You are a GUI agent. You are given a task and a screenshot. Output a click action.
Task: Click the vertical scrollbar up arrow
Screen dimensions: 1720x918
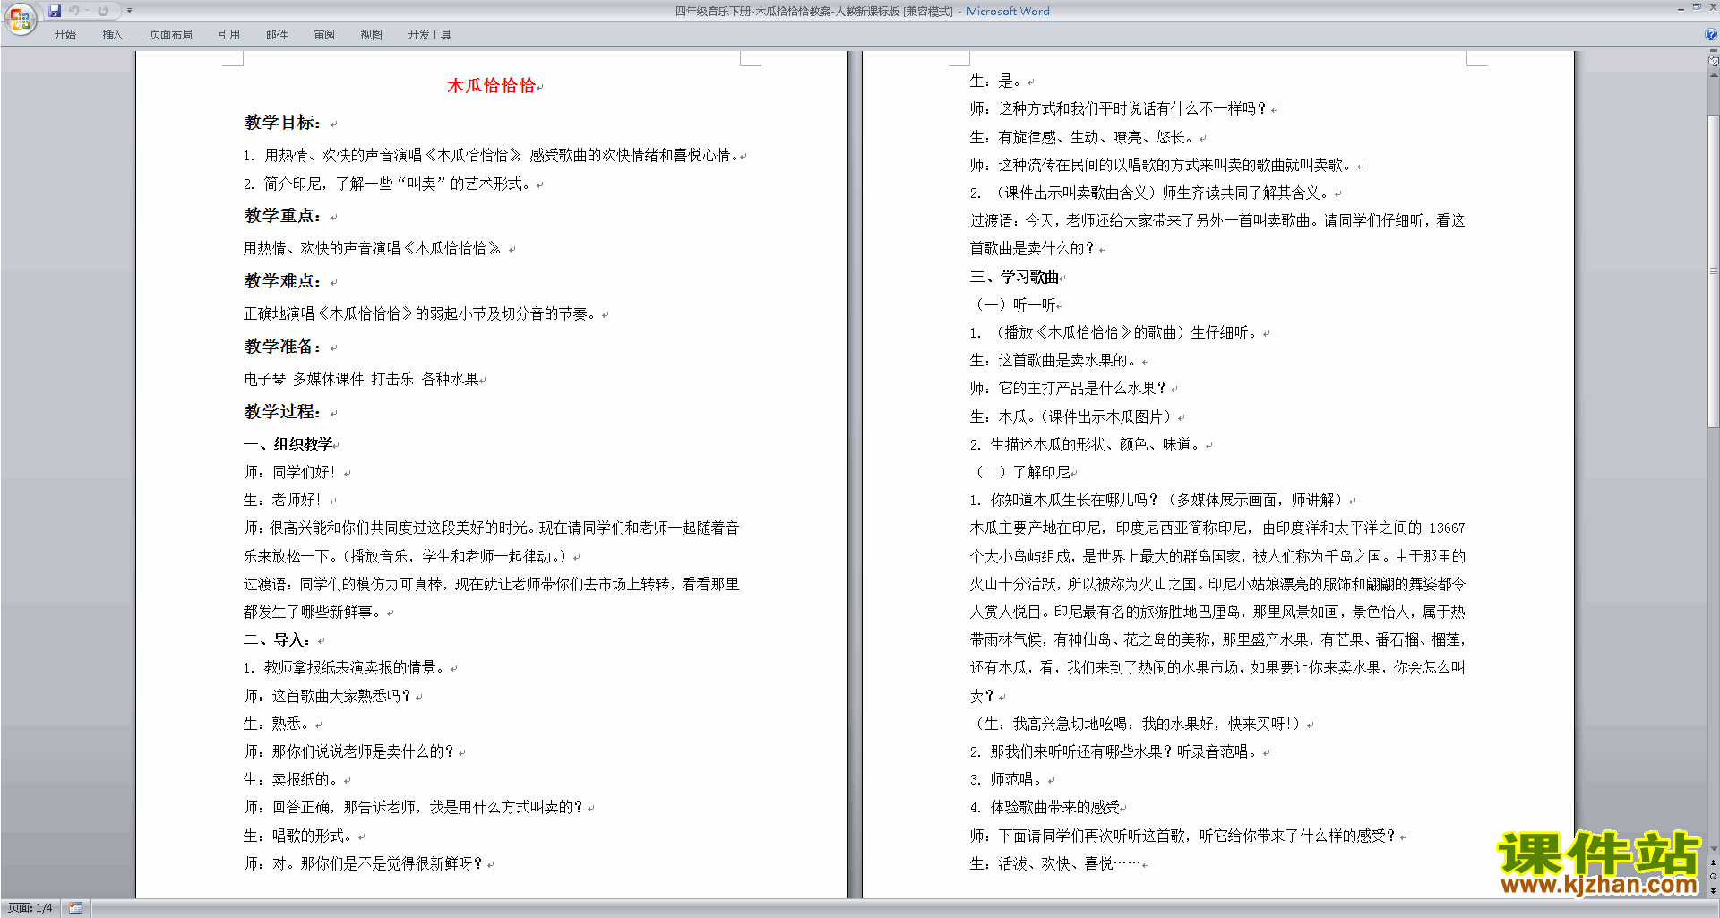pos(1714,75)
